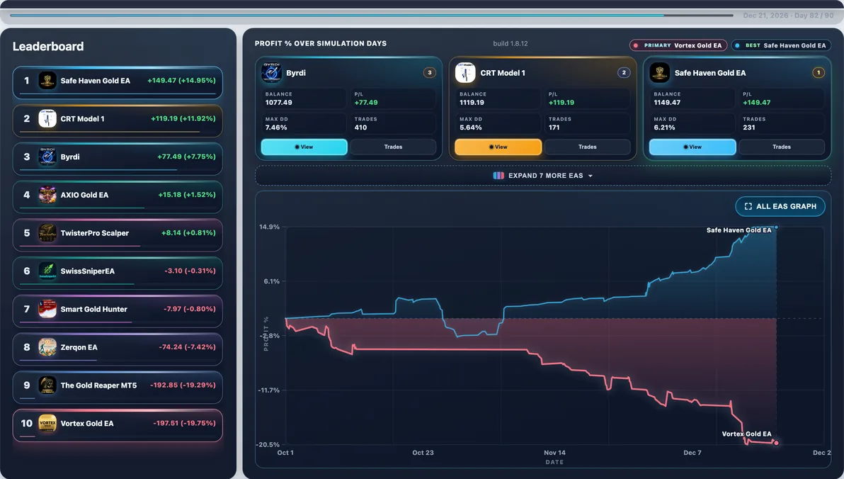Click the Vortex Gold EA chart label
The image size is (844, 479).
pyautogui.click(x=746, y=434)
